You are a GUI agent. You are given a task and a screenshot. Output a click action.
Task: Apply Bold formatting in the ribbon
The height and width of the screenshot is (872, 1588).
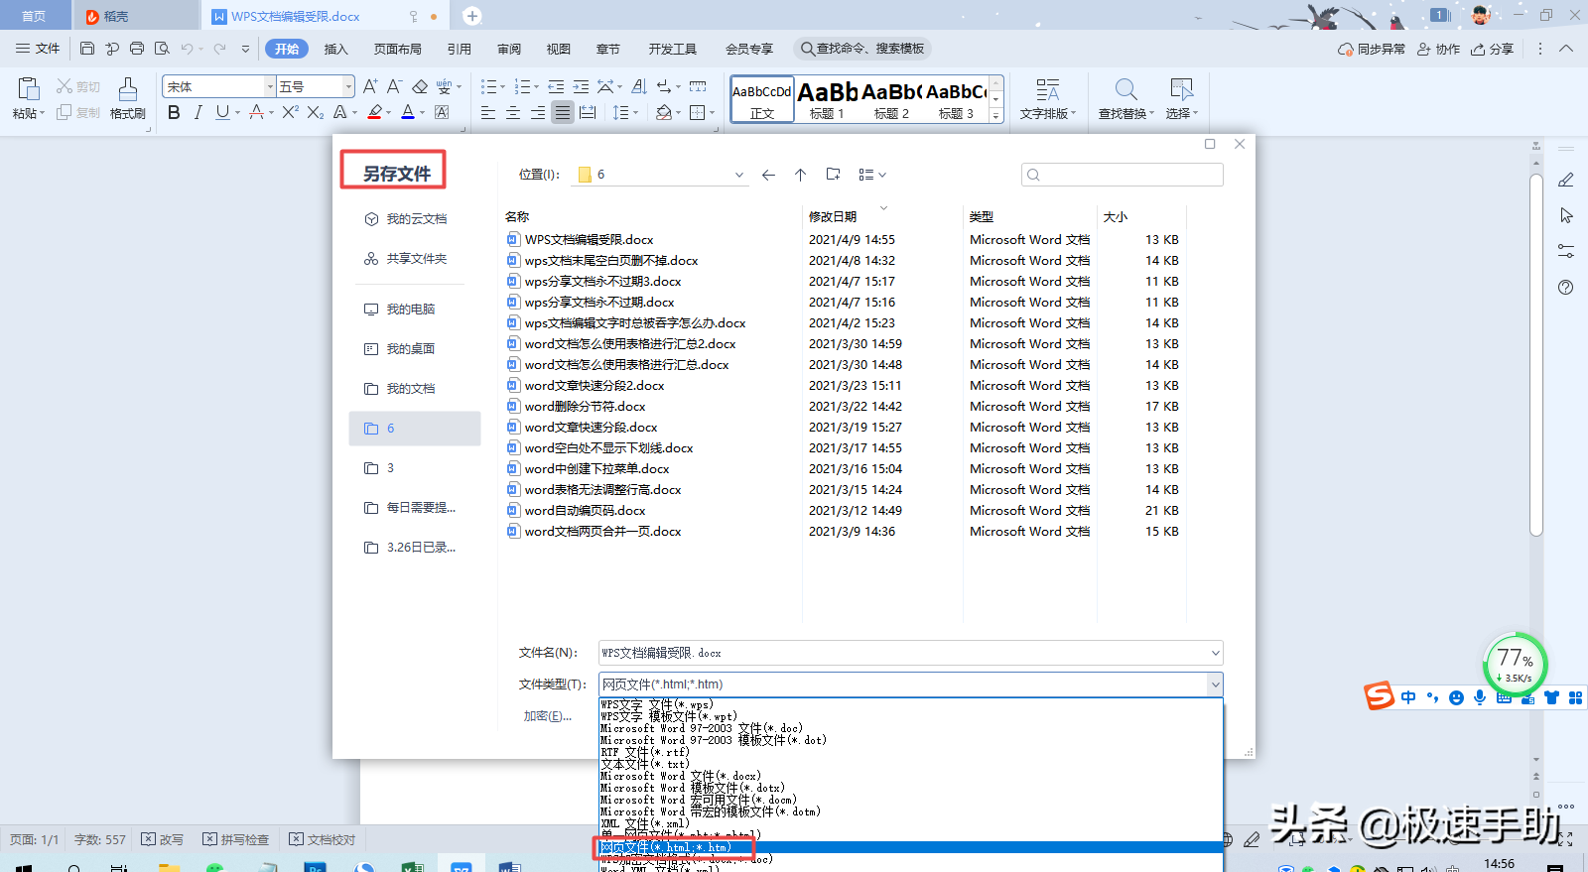(174, 113)
